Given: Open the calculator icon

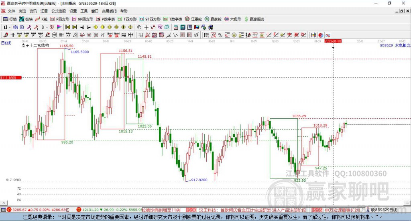Looking at the screenshot, I should pyautogui.click(x=183, y=27).
